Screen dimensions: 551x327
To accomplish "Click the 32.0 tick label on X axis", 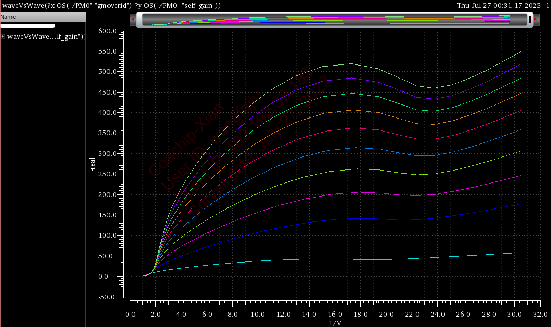I will click(x=540, y=315).
